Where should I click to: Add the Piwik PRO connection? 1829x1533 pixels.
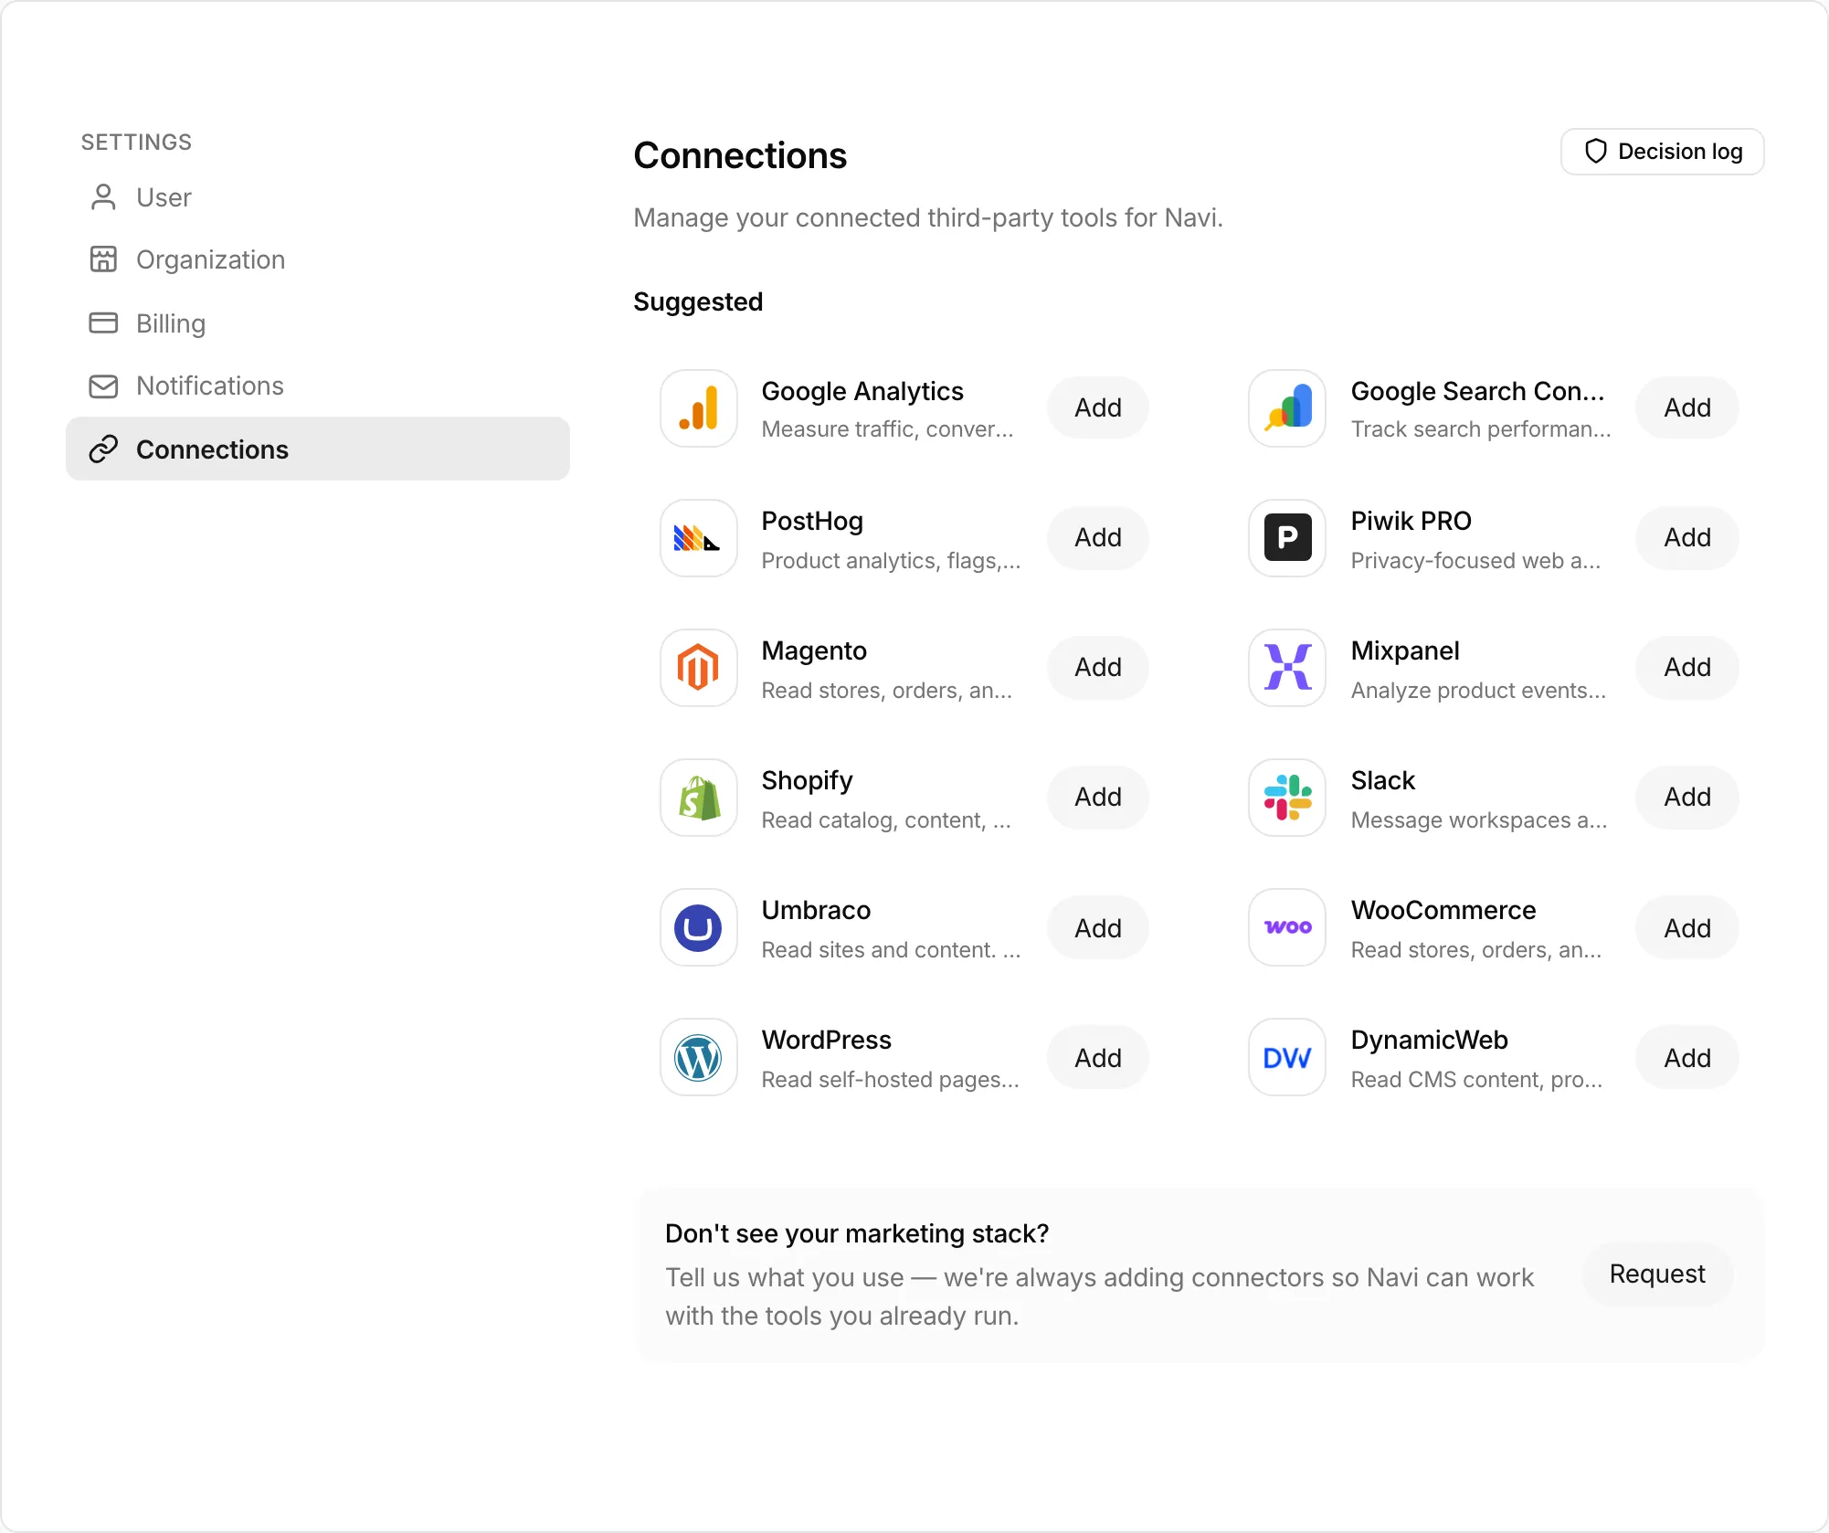1686,537
